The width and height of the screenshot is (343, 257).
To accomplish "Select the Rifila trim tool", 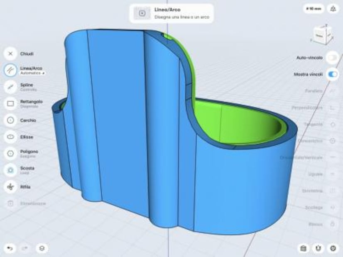I will pos(10,187).
